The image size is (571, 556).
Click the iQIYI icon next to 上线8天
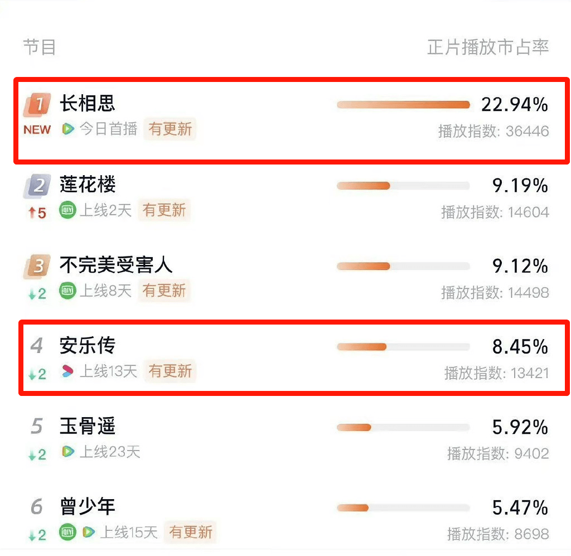point(67,291)
